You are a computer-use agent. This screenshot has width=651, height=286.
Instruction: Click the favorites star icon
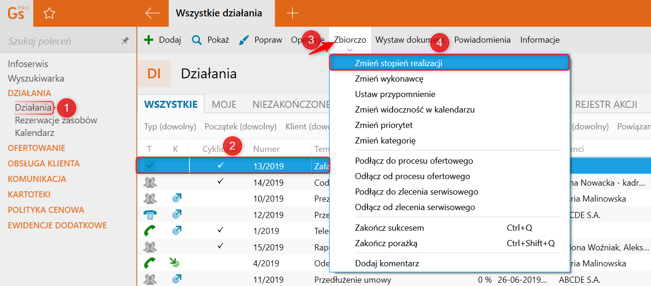point(49,14)
